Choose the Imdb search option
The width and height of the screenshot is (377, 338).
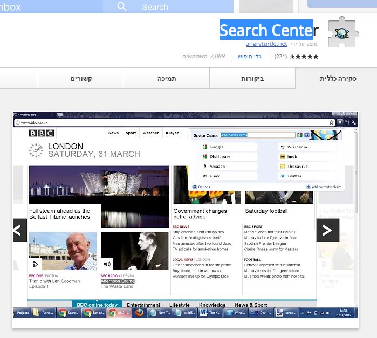307,156
